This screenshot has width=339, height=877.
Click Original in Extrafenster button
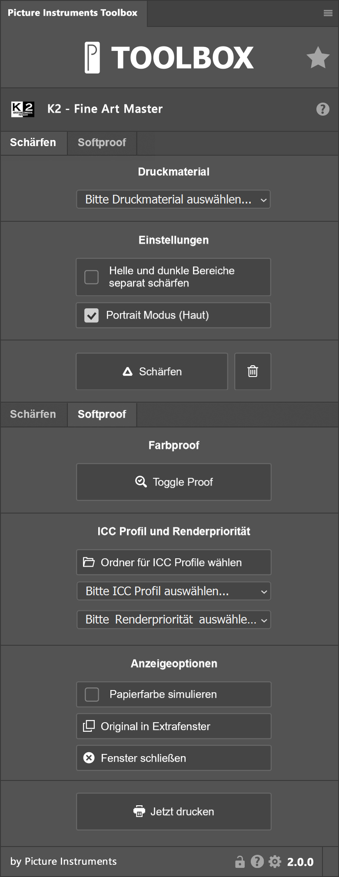[173, 727]
